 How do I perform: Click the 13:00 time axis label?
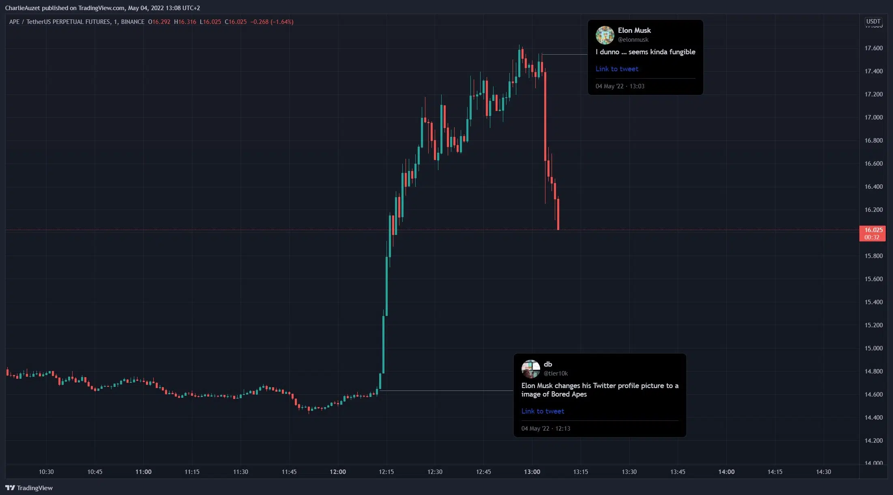[x=532, y=472]
